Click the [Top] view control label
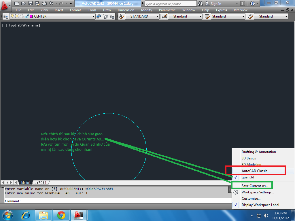The image size is (295, 221). [12, 25]
